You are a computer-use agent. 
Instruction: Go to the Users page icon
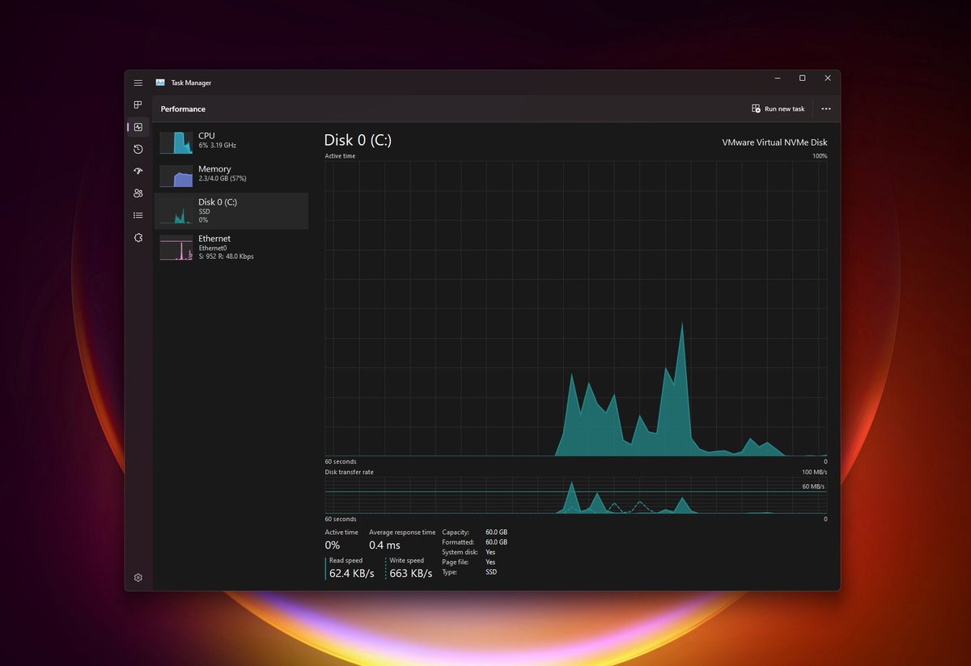click(138, 193)
